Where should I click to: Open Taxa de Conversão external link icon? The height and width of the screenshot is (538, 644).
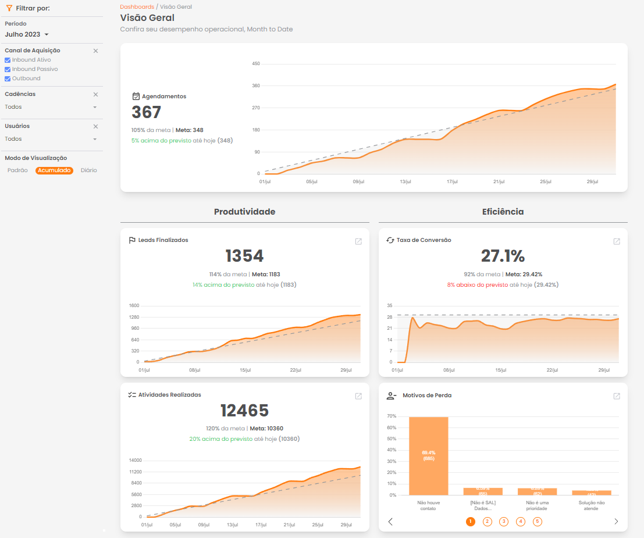[x=617, y=241]
